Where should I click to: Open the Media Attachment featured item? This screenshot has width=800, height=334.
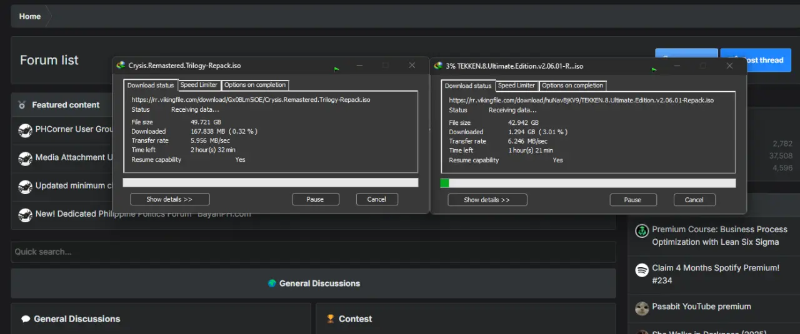pos(74,157)
